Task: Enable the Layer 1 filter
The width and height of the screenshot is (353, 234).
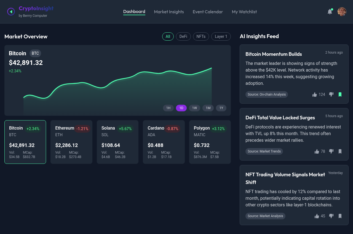Action: [x=221, y=36]
